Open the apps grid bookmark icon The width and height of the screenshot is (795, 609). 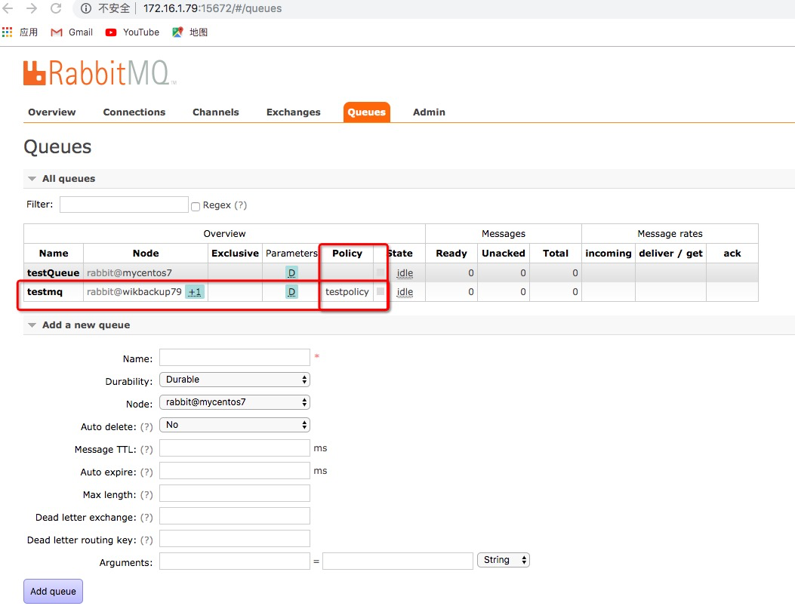[x=7, y=32]
